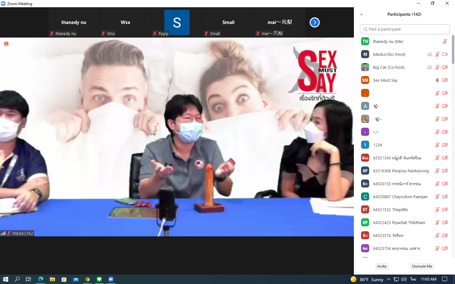Image resolution: width=455 pixels, height=284 pixels.
Task: Click video-off icon for 64521532 Thepitthi
Action: click(x=445, y=210)
